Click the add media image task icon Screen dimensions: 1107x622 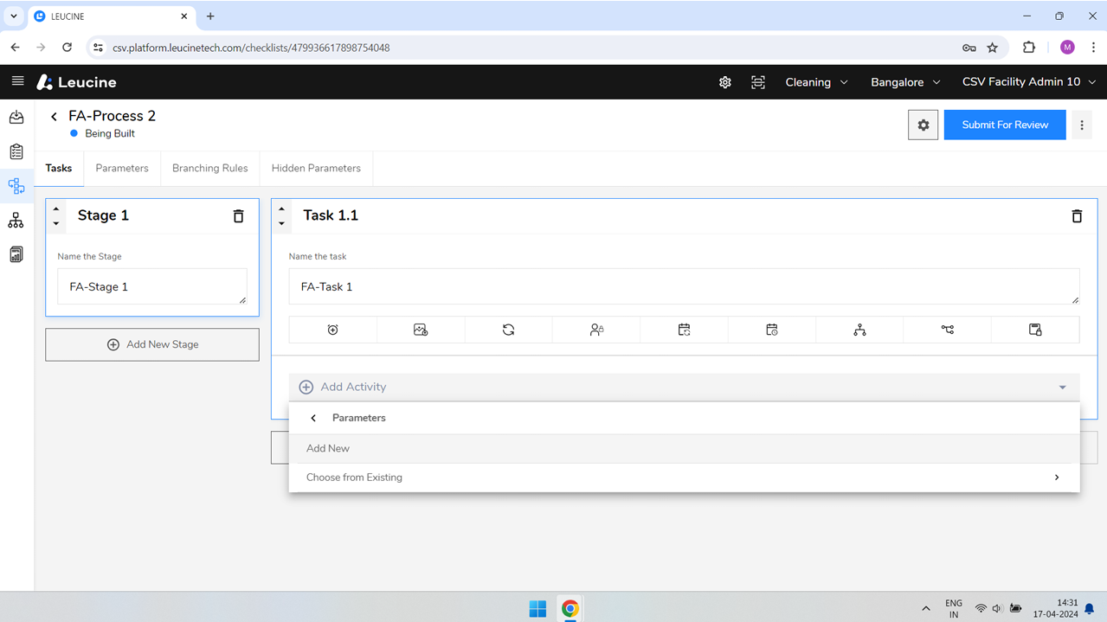click(421, 330)
